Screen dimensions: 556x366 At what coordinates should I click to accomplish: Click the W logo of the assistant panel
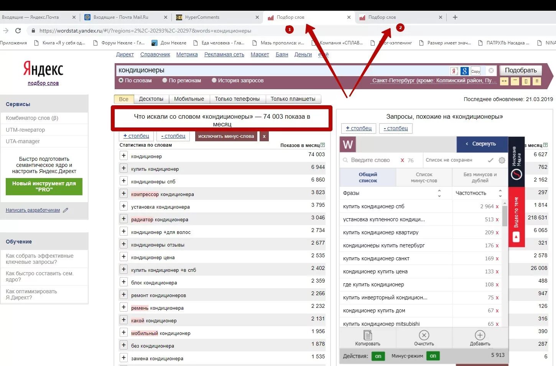click(x=348, y=144)
